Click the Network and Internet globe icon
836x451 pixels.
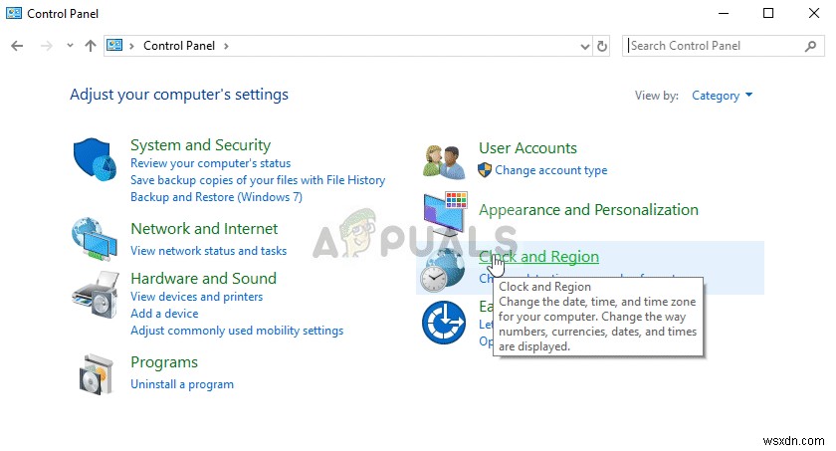click(95, 239)
